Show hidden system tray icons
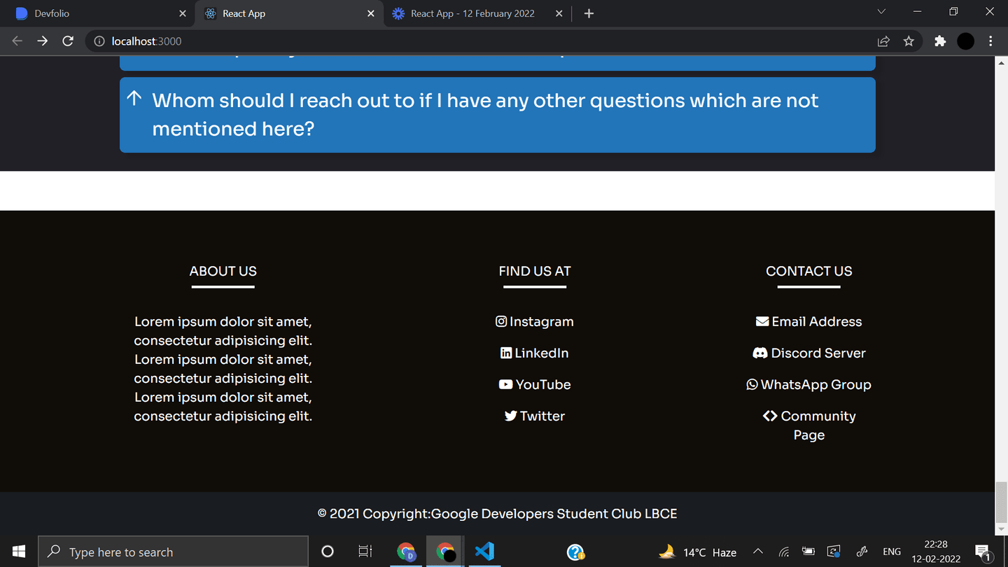1008x567 pixels. tap(758, 552)
